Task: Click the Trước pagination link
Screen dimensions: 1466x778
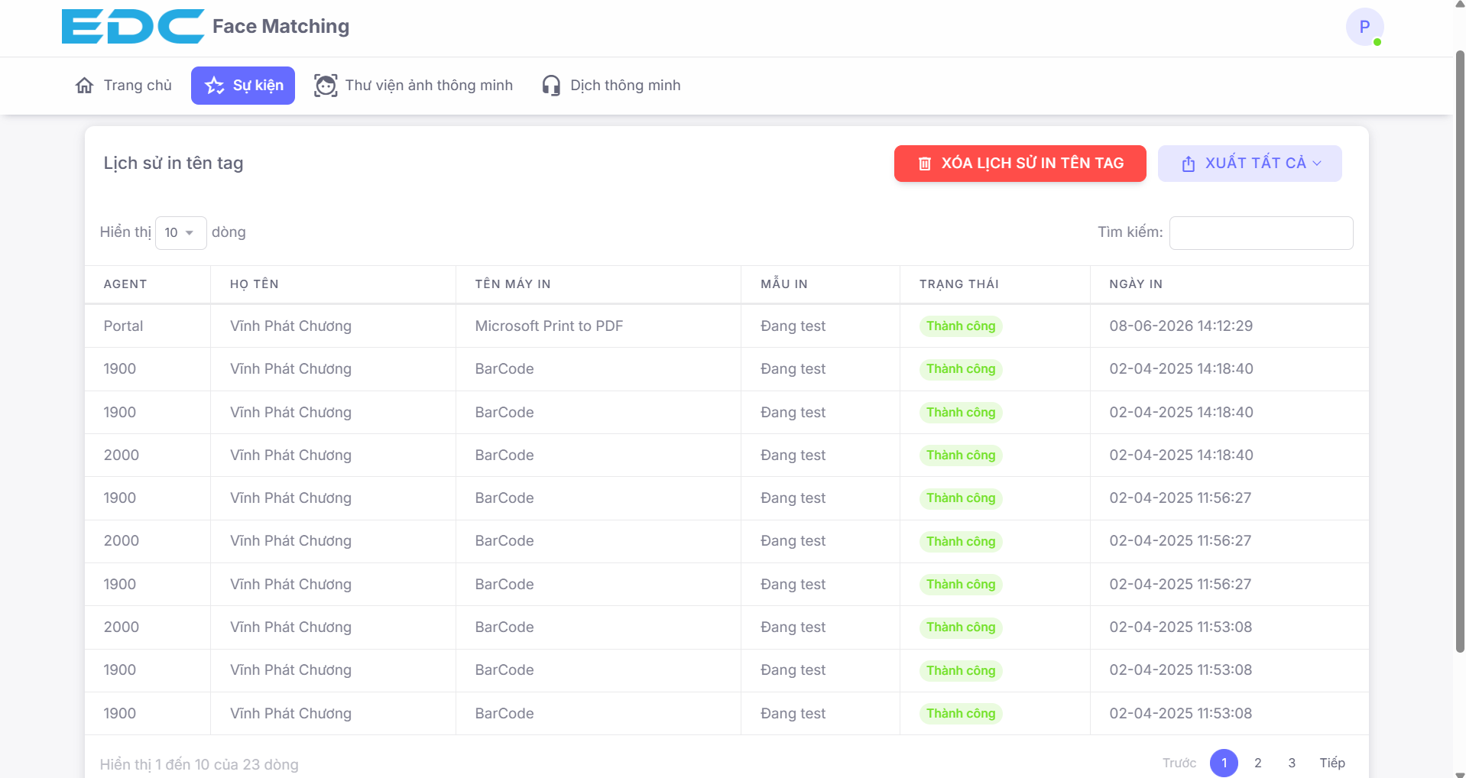Action: (1179, 763)
